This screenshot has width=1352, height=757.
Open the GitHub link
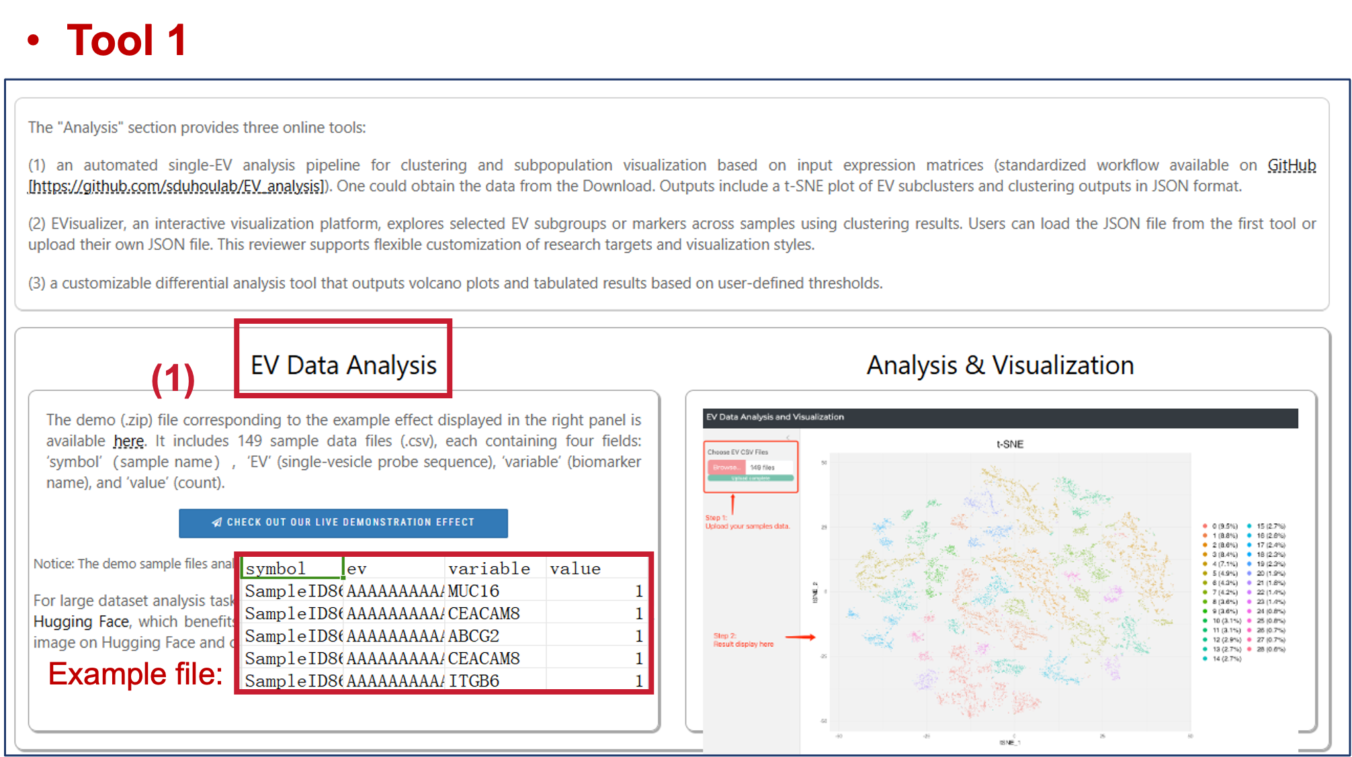coord(1291,165)
